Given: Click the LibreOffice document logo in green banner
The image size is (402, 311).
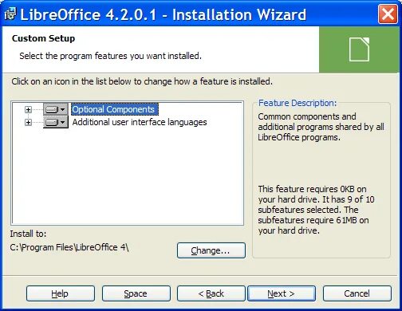Looking at the screenshot, I should pos(359,49).
